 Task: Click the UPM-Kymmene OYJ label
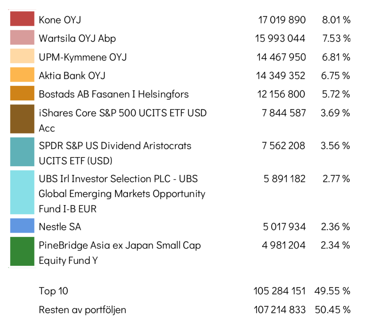click(83, 57)
